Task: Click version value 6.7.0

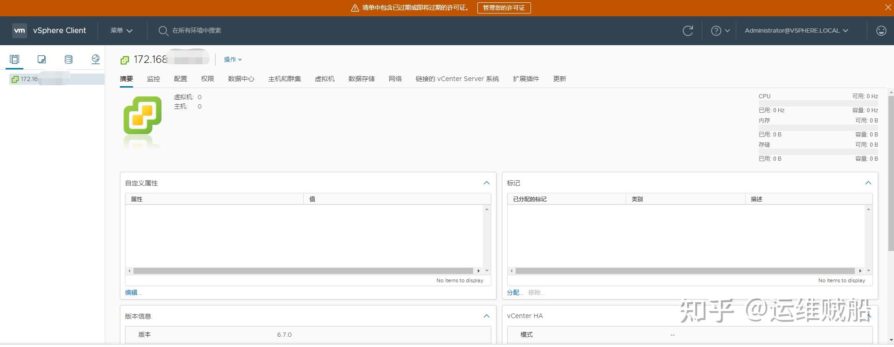Action: pos(284,335)
